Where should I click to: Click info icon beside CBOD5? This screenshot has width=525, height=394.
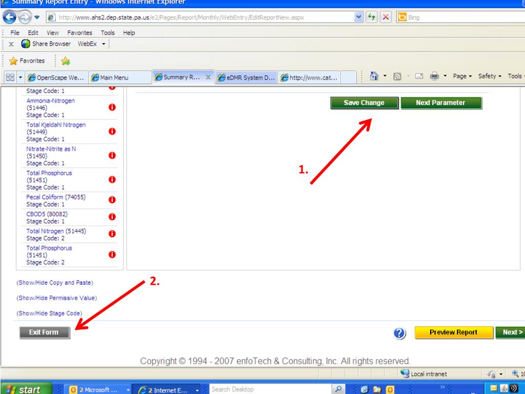pyautogui.click(x=112, y=217)
